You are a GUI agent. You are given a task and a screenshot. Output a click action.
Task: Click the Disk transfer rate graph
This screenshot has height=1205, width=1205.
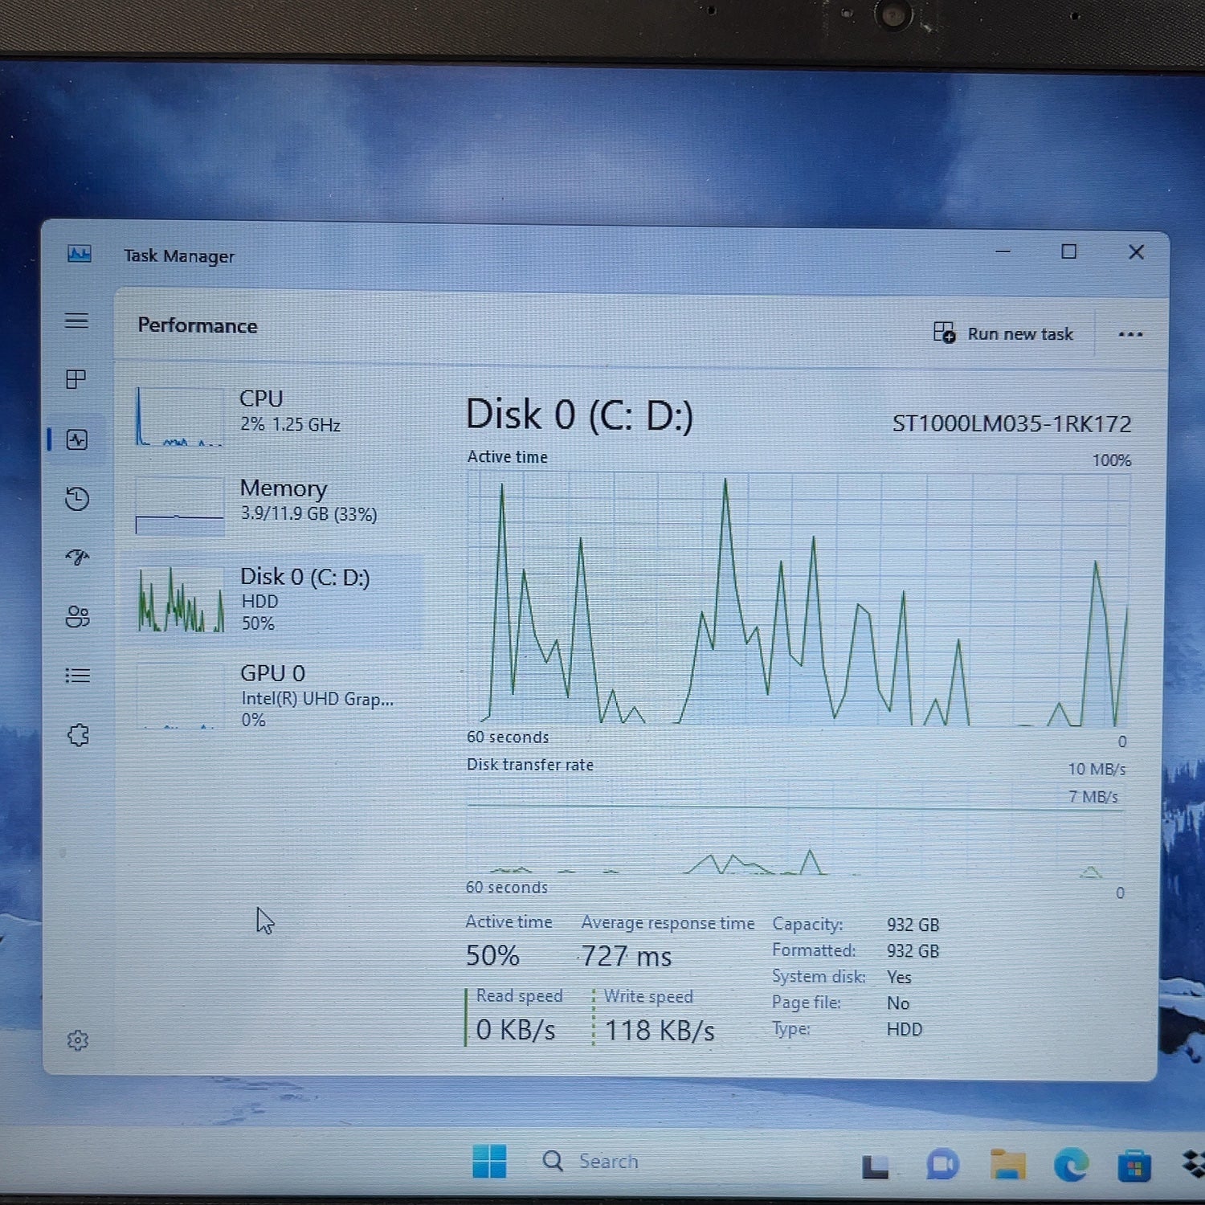(x=794, y=827)
